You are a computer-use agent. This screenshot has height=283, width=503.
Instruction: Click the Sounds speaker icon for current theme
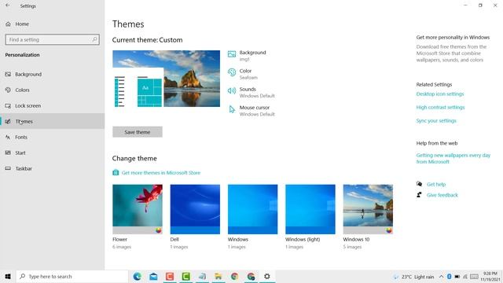point(232,91)
